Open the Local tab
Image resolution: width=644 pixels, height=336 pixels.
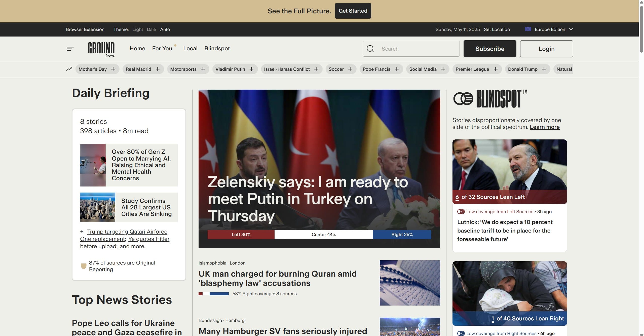click(x=190, y=48)
